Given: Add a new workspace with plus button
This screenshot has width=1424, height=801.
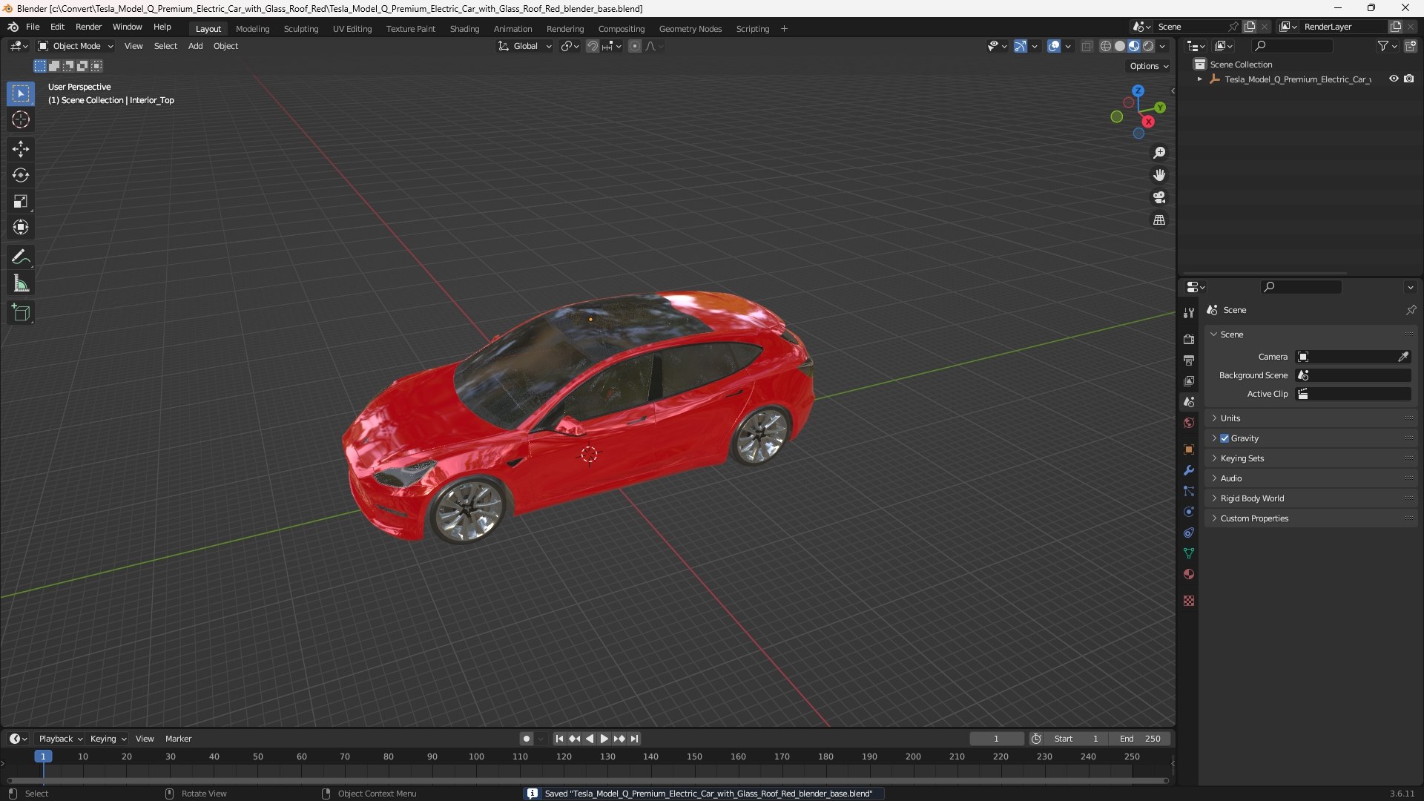Looking at the screenshot, I should [x=784, y=29].
